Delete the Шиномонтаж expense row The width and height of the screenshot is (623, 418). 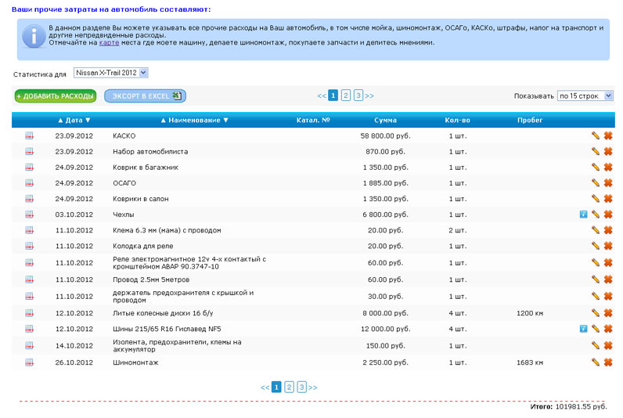click(x=608, y=362)
